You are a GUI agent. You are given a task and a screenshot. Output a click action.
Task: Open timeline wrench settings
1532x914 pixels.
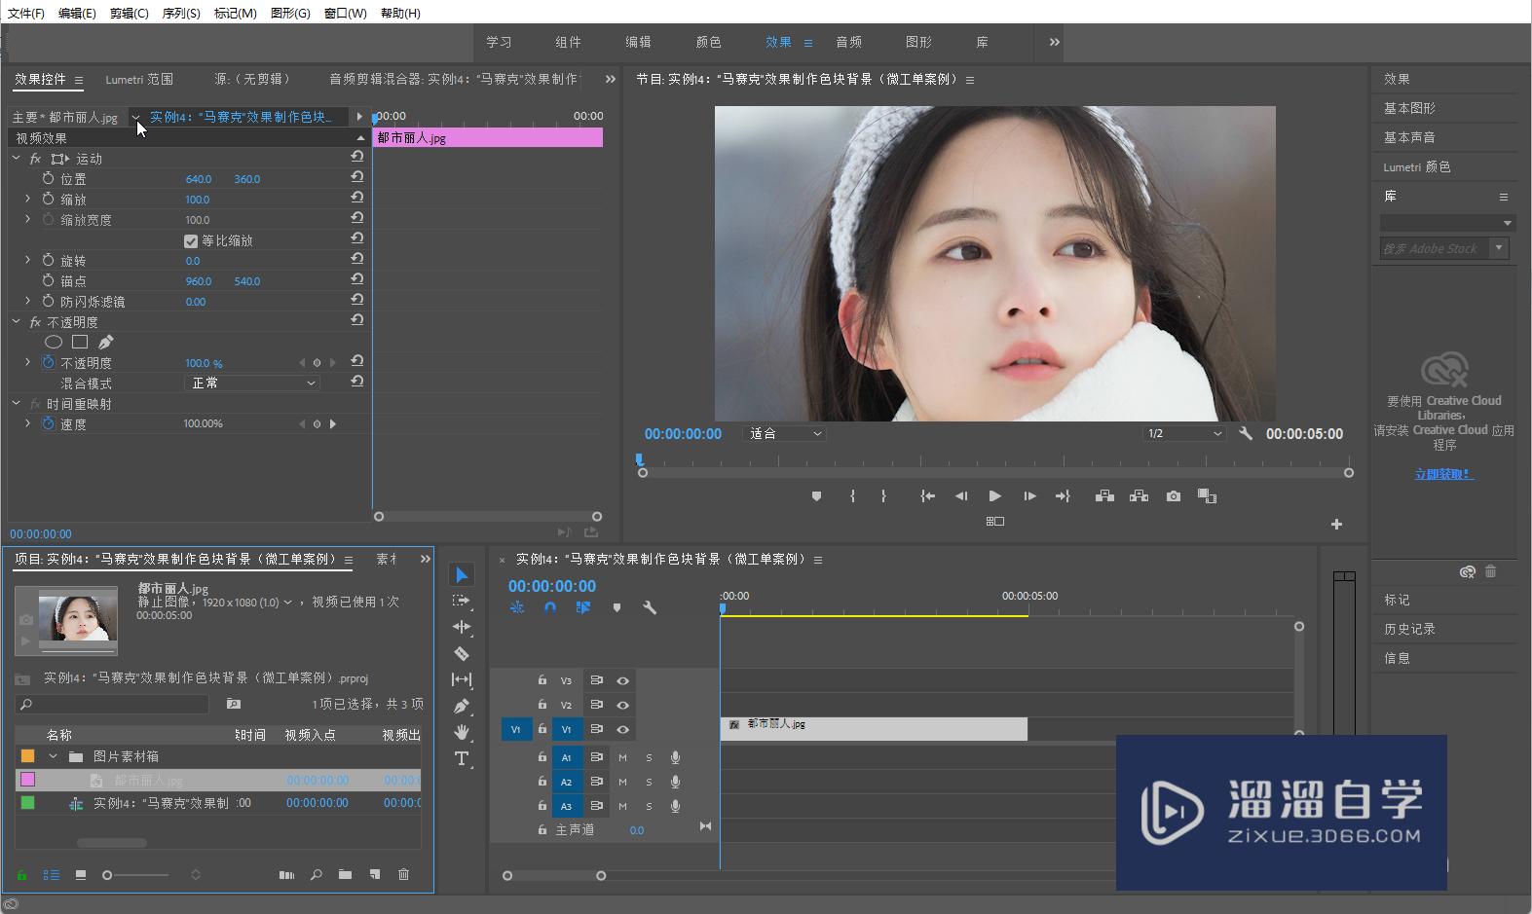point(650,607)
